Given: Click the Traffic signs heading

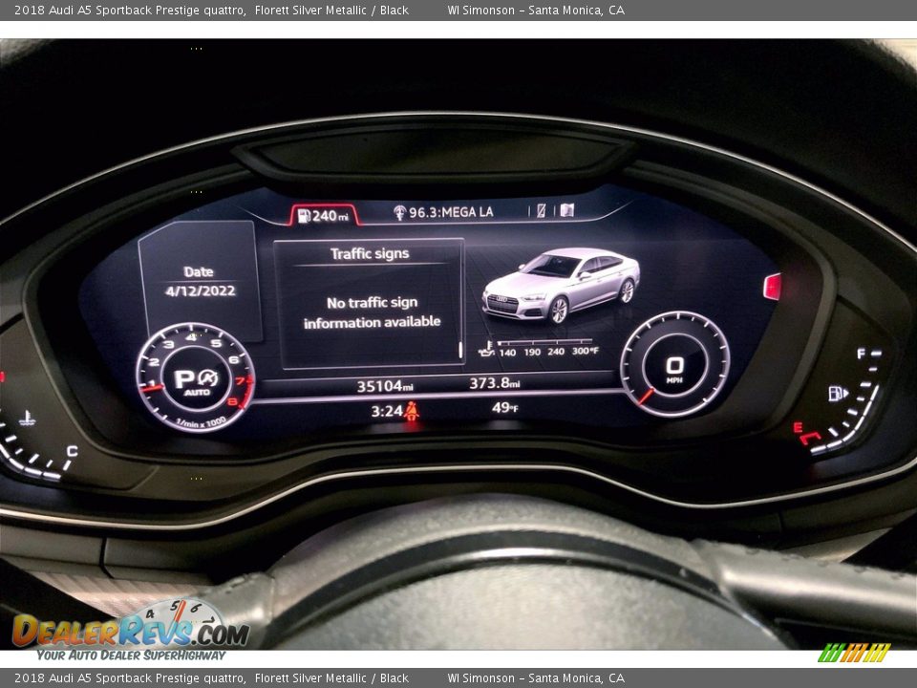Looking at the screenshot, I should (x=370, y=254).
